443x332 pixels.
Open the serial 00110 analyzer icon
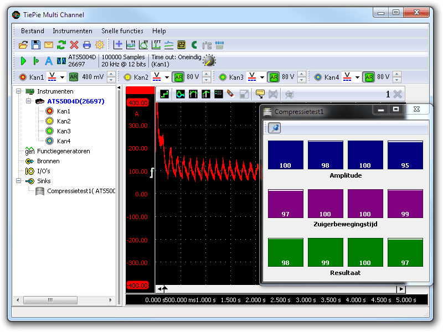pos(219,45)
